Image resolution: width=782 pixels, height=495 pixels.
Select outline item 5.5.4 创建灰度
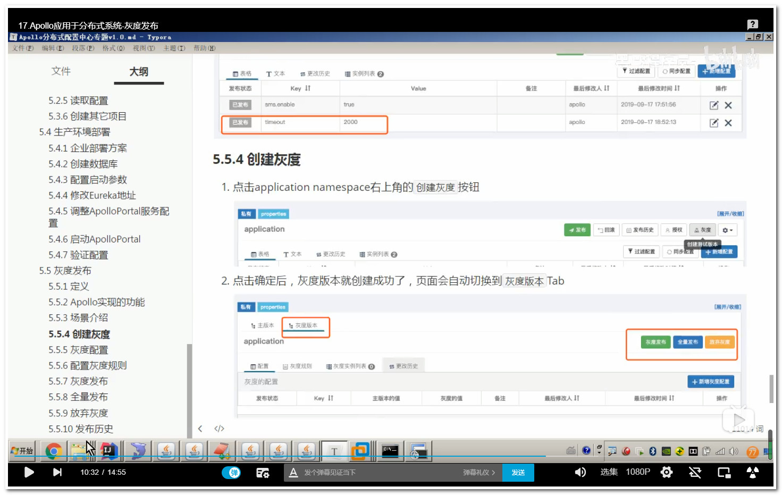pos(79,334)
